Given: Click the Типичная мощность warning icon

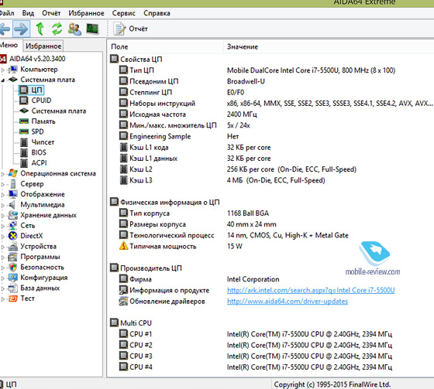Looking at the screenshot, I should coord(123,246).
